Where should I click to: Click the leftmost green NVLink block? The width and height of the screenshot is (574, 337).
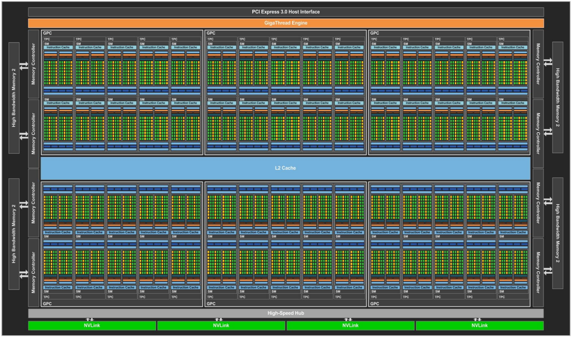(92, 325)
